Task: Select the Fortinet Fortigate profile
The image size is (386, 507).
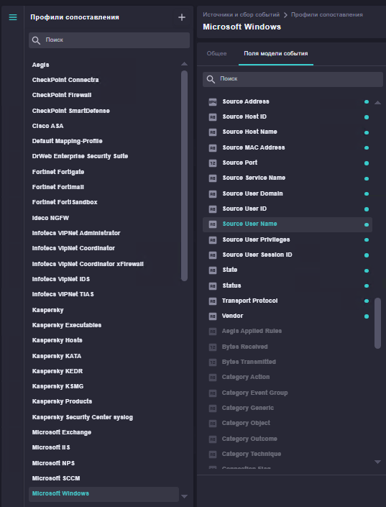Action: 58,172
